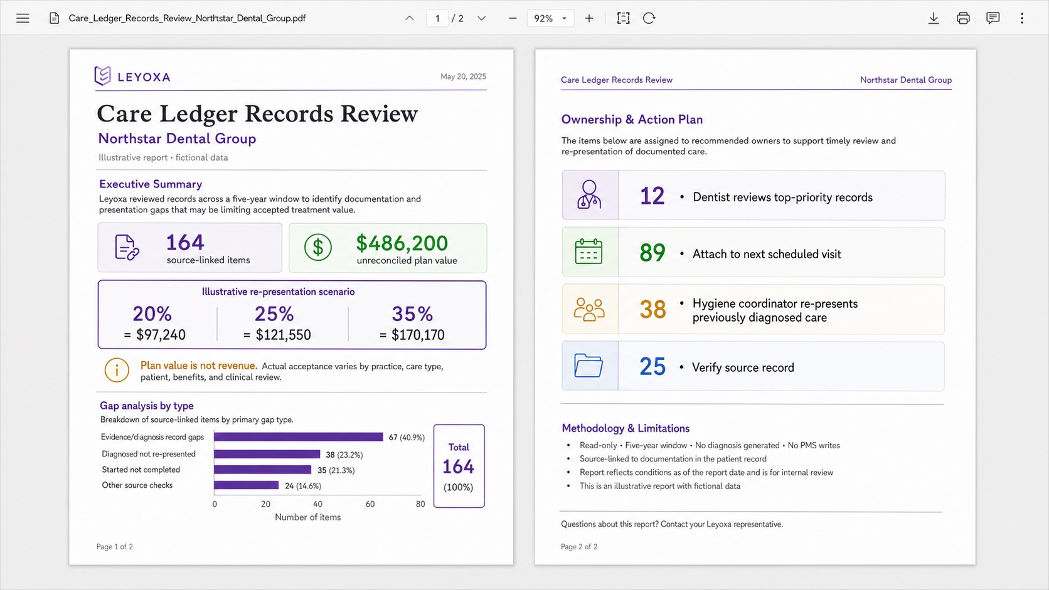This screenshot has width=1049, height=590.
Task: Rotate the document clockwise
Action: click(x=649, y=18)
